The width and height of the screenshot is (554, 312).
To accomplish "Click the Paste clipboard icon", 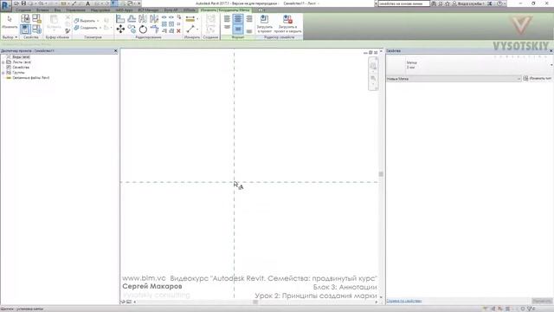I will pos(54,19).
